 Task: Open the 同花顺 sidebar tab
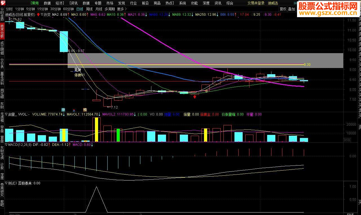click(2, 94)
